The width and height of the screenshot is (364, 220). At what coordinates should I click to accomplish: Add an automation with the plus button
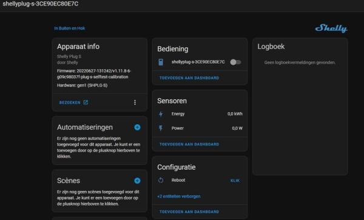point(137,127)
